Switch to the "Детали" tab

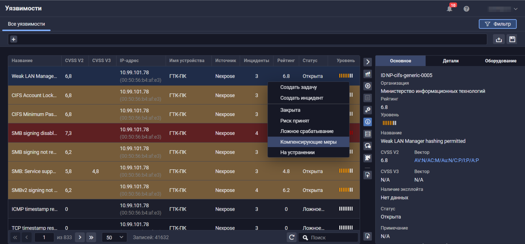[x=451, y=61]
